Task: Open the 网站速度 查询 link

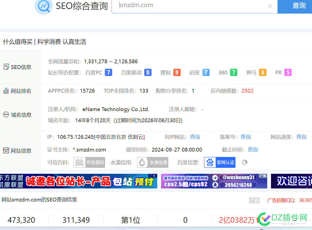Action: [301, 137]
